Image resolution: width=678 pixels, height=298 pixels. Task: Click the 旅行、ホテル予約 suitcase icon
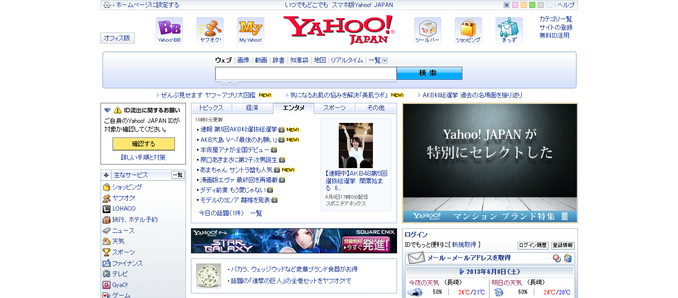click(107, 220)
